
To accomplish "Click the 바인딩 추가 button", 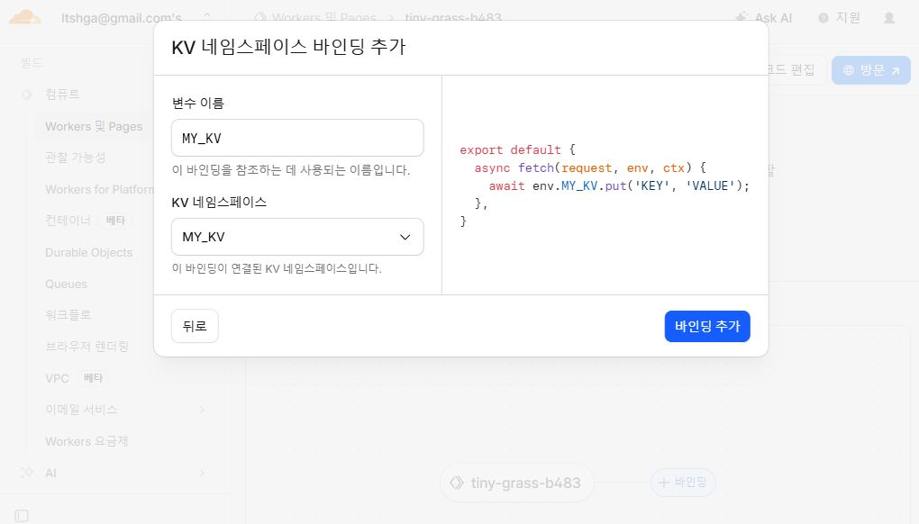I will 707,326.
